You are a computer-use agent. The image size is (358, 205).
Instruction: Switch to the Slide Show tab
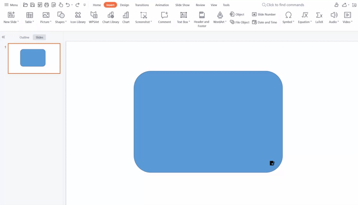click(183, 5)
